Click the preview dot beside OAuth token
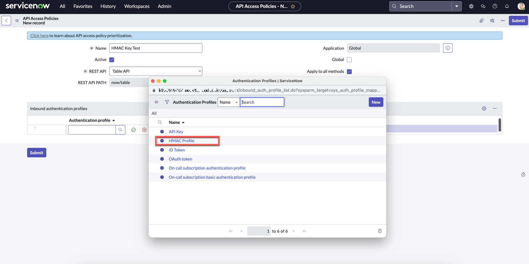This screenshot has width=529, height=264. pos(162,159)
